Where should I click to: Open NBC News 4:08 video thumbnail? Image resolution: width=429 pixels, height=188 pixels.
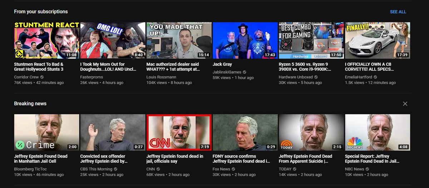[378, 132]
